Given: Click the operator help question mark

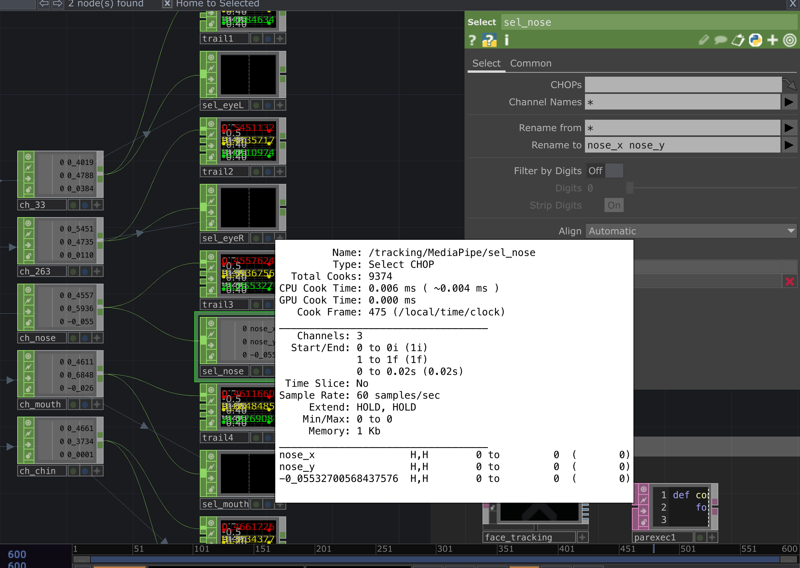Looking at the screenshot, I should click(x=472, y=40).
